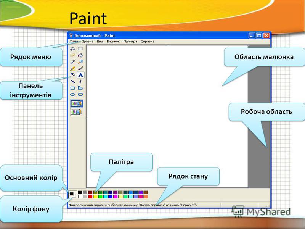
Task: Pick the black palette swatch
Action: click(x=80, y=193)
